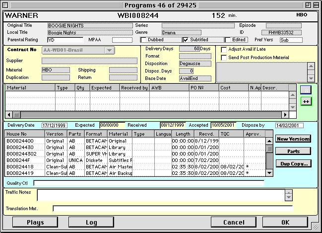
Task: Enable Send Post Production Material
Action: (224, 58)
